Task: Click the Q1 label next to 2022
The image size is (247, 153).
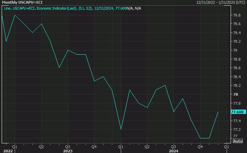Action: [x=14, y=147]
